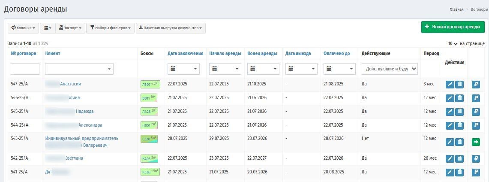The width and height of the screenshot is (489, 182).
Task: Sort by Начало аренды column header
Action: [225, 53]
